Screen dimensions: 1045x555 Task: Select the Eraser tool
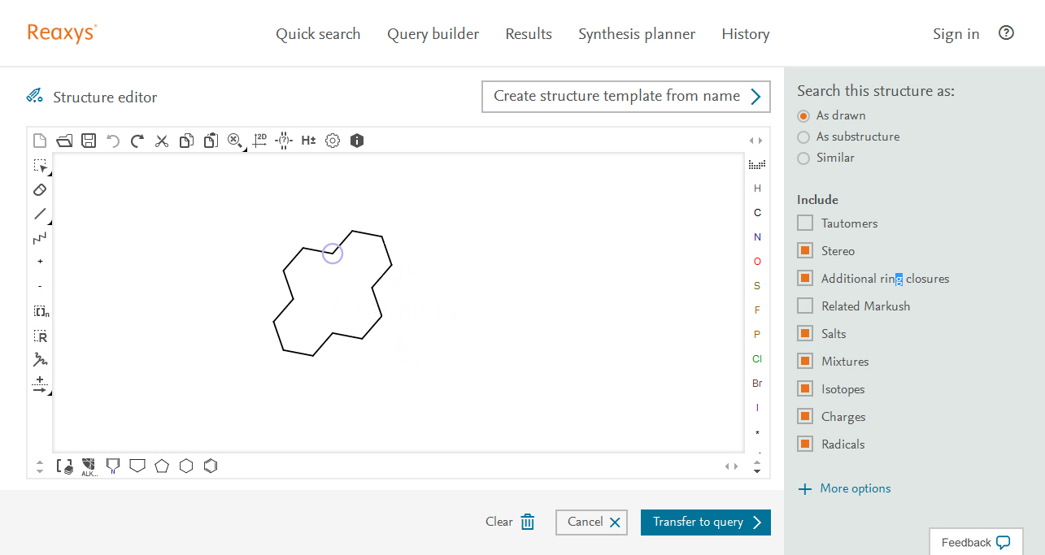point(40,189)
